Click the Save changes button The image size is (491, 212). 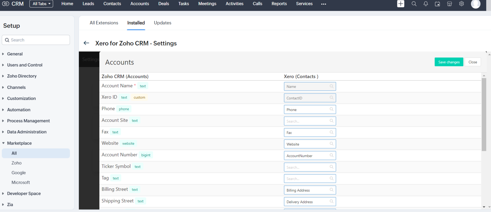(449, 62)
